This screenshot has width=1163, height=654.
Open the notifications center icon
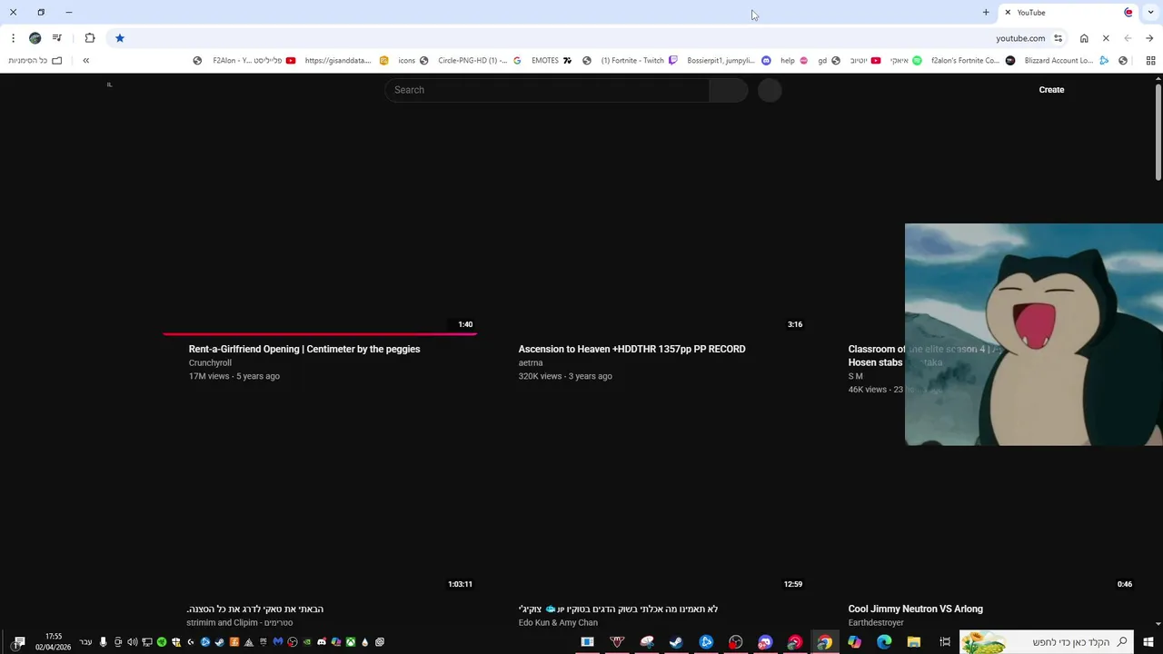19,642
